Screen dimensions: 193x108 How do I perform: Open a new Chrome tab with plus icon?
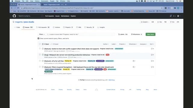[66, 5]
